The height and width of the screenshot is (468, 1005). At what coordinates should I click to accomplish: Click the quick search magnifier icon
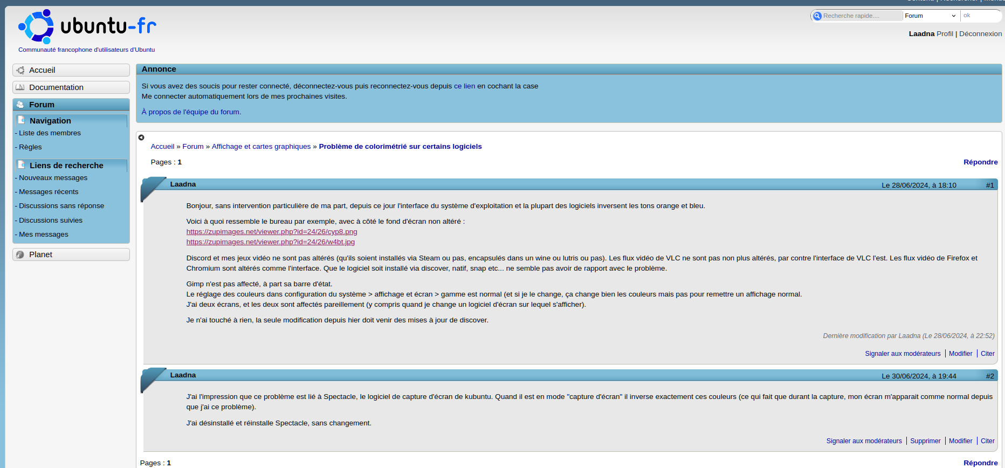pyautogui.click(x=817, y=16)
